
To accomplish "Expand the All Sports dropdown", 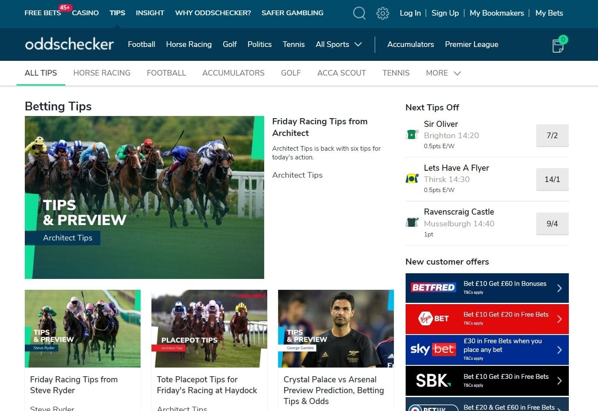I will point(339,44).
